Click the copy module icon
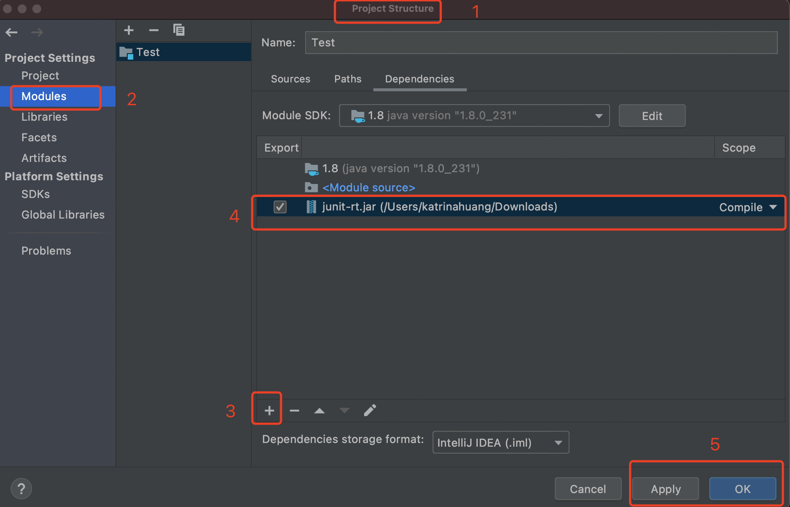Viewport: 790px width, 507px height. pyautogui.click(x=179, y=30)
